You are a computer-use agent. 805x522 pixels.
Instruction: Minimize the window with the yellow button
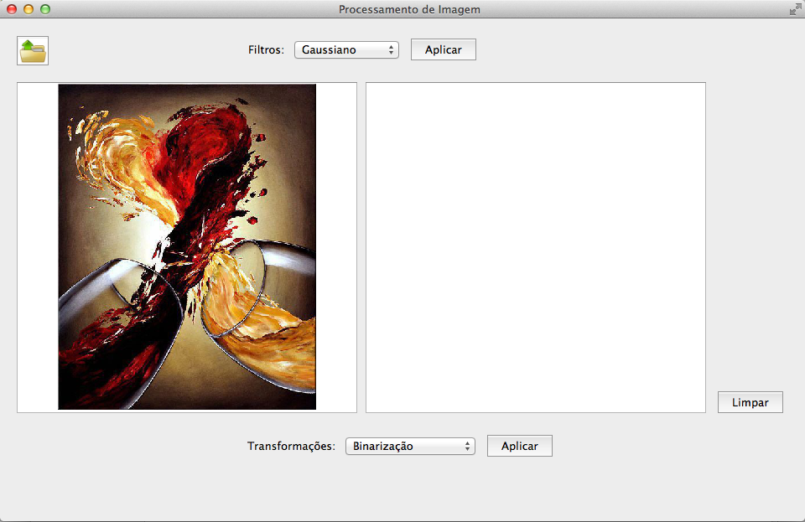click(x=29, y=9)
